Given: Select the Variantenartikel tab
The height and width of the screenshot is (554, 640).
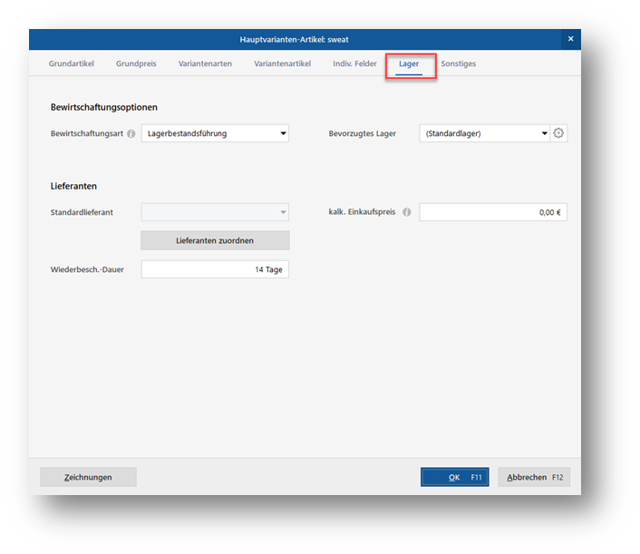Looking at the screenshot, I should [x=282, y=64].
